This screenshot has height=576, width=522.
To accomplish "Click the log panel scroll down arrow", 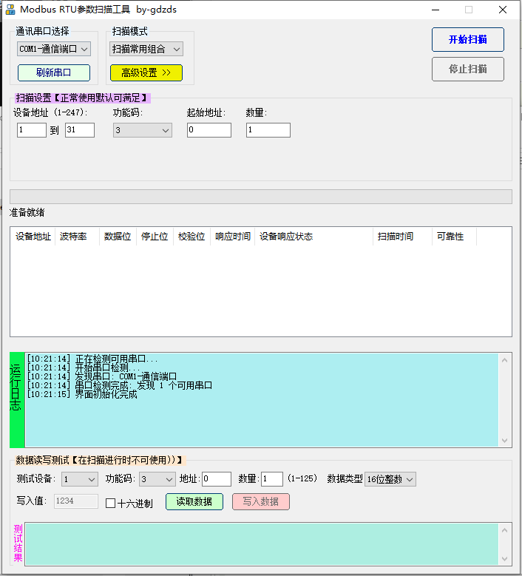I will [x=505, y=440].
